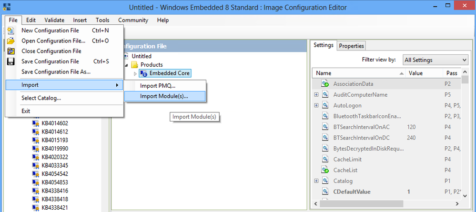The image size is (476, 212).
Task: Click the KB4338416 package icon
Action: click(x=36, y=191)
